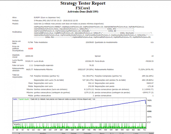The image size is (171, 134).
Task: Click the "Total de negociações" label
Action: [x=17, y=76]
